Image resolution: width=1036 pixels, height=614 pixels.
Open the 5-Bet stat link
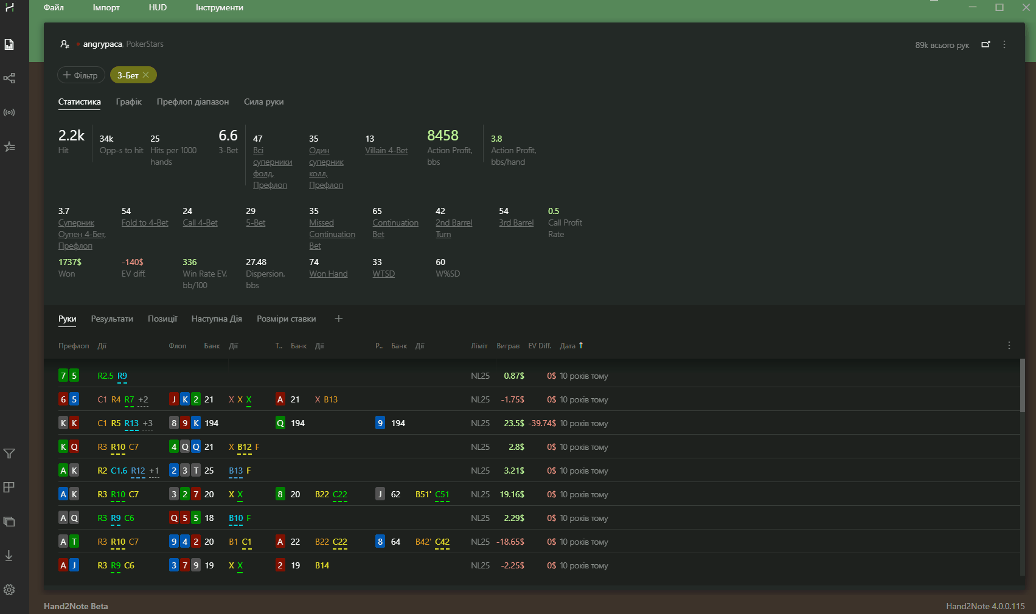pyautogui.click(x=256, y=222)
